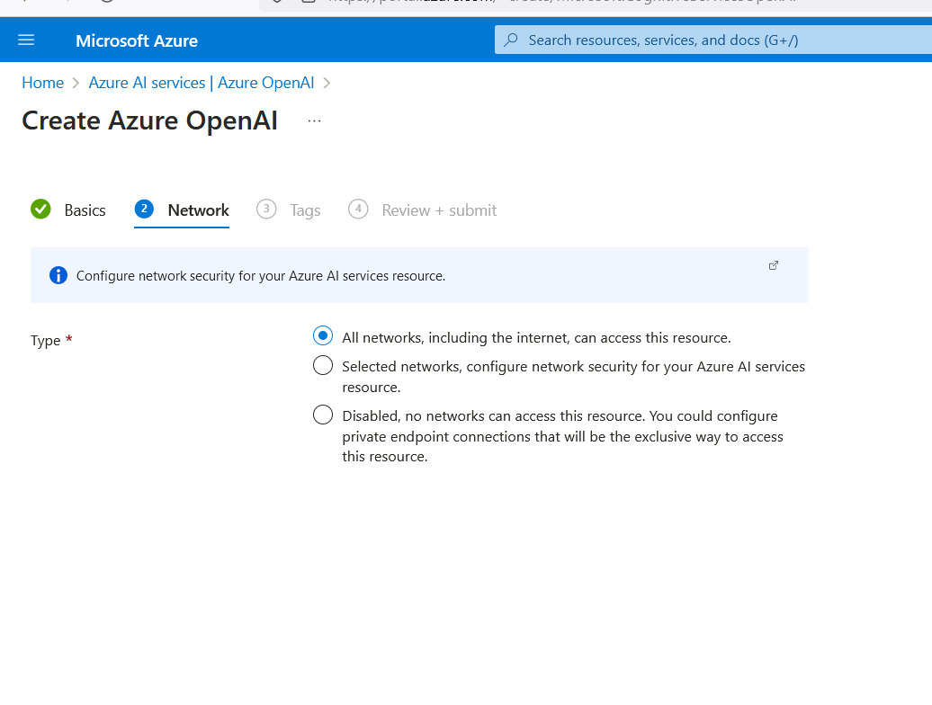Click the site information icon in address bar
Image resolution: width=932 pixels, height=705 pixels.
coord(276,4)
